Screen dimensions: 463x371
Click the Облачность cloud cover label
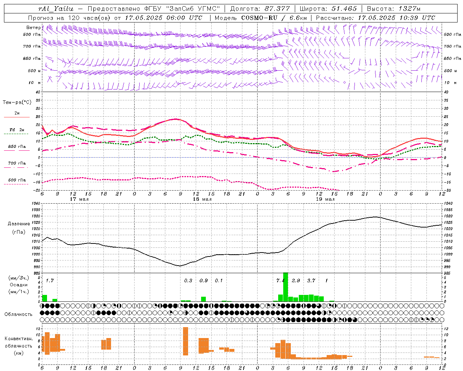click(x=18, y=314)
